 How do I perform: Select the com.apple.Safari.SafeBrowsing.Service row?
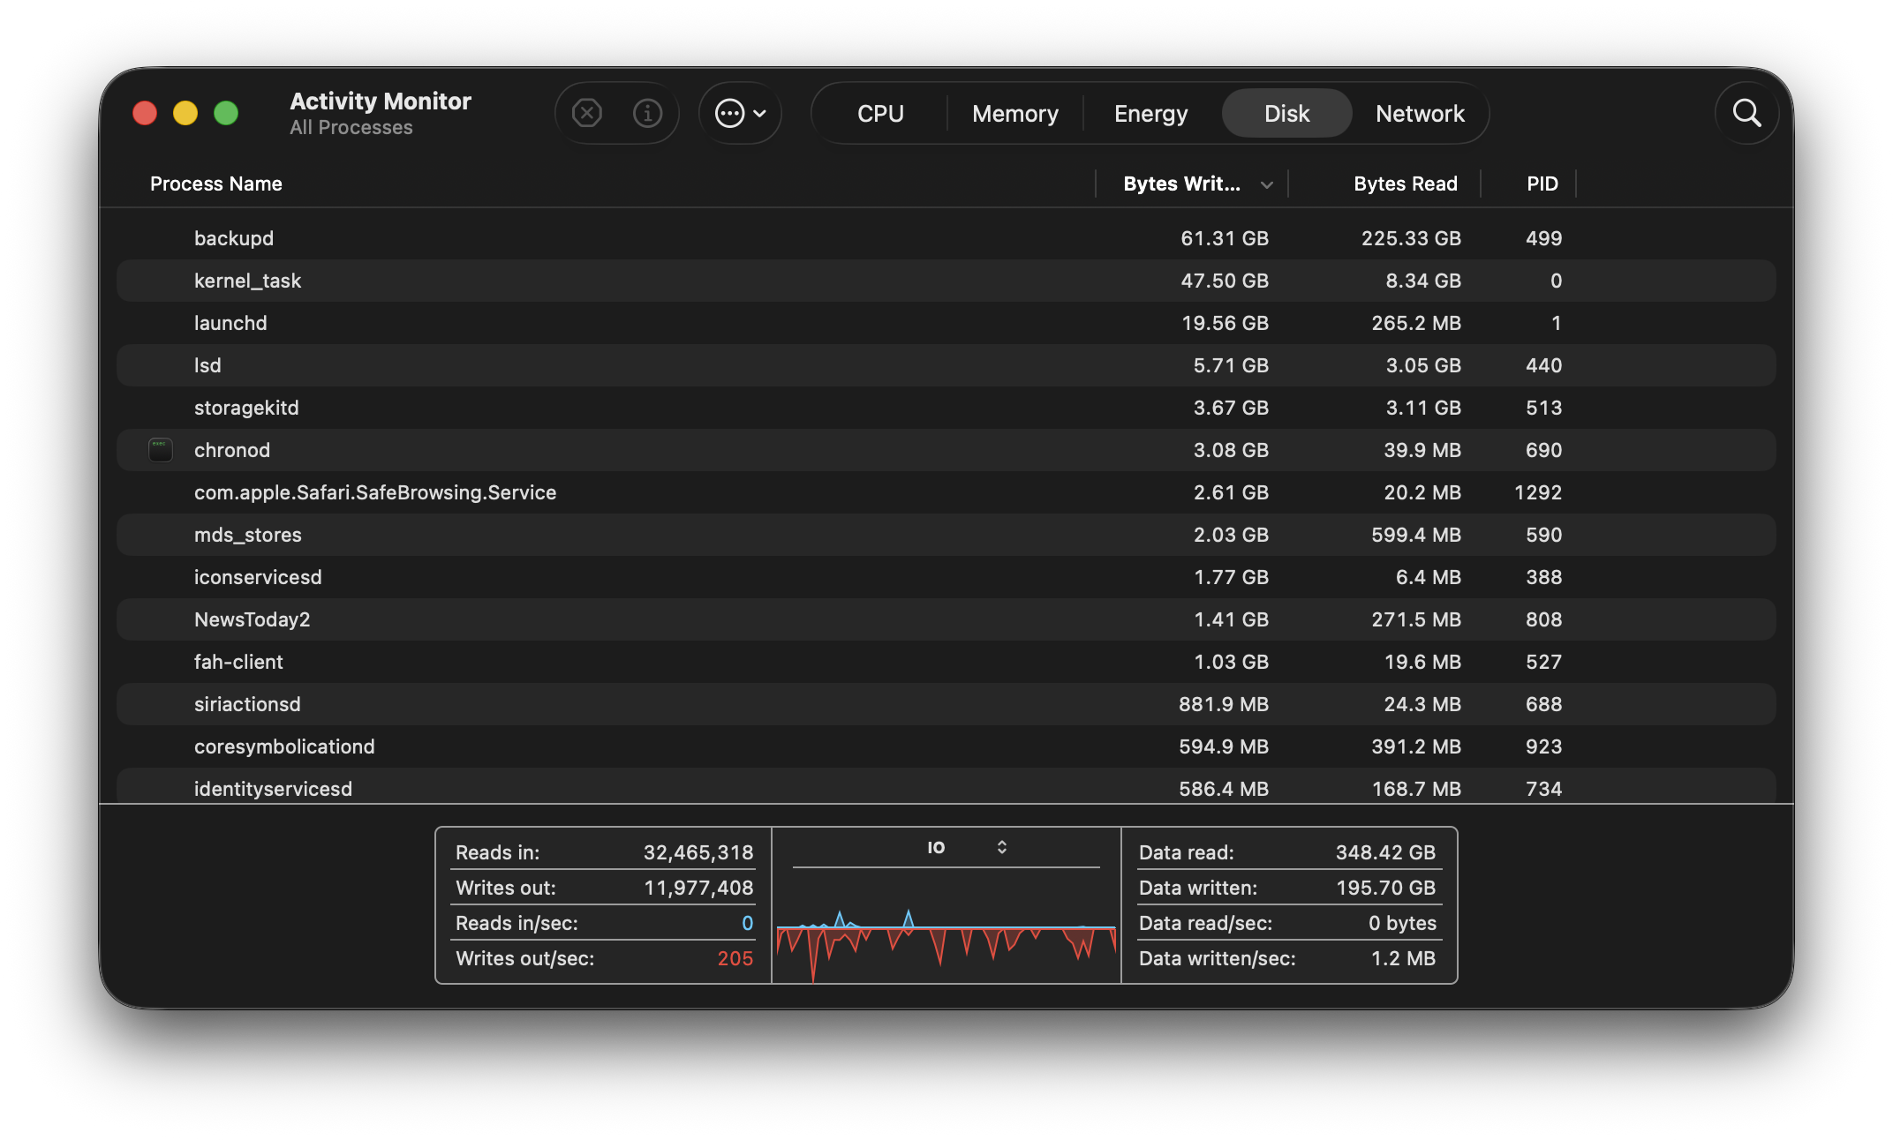click(946, 492)
